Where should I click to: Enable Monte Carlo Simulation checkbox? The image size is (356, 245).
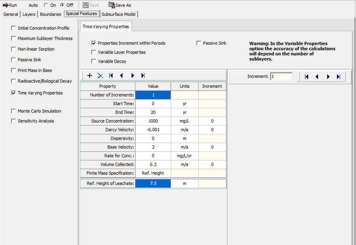click(x=14, y=111)
